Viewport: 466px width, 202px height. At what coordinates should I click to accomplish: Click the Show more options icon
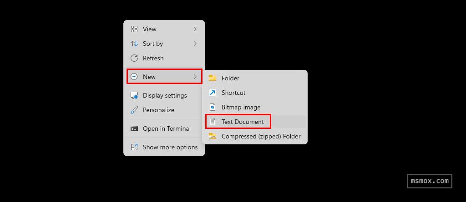click(x=134, y=147)
